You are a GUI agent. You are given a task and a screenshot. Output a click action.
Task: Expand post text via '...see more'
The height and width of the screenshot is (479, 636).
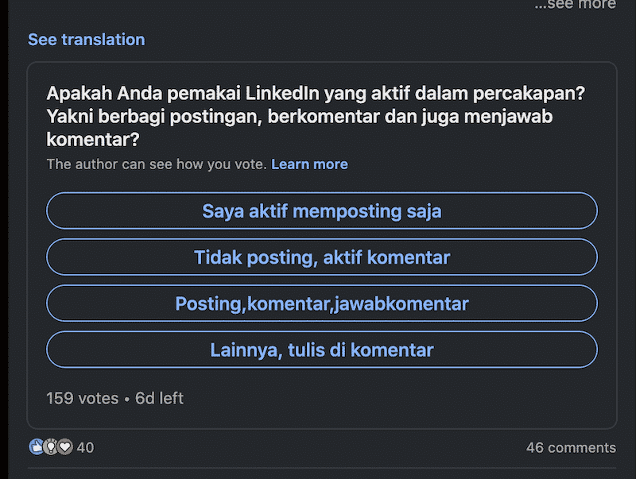click(575, 5)
